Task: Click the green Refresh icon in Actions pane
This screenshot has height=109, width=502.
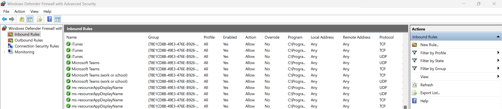Action: (415, 85)
